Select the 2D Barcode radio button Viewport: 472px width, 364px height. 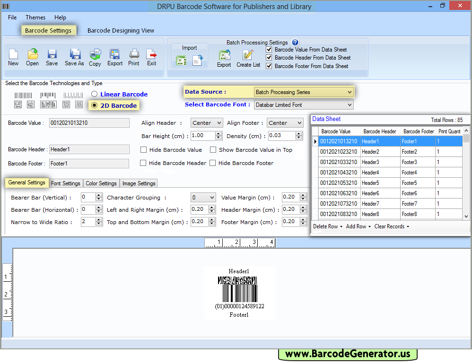(94, 105)
